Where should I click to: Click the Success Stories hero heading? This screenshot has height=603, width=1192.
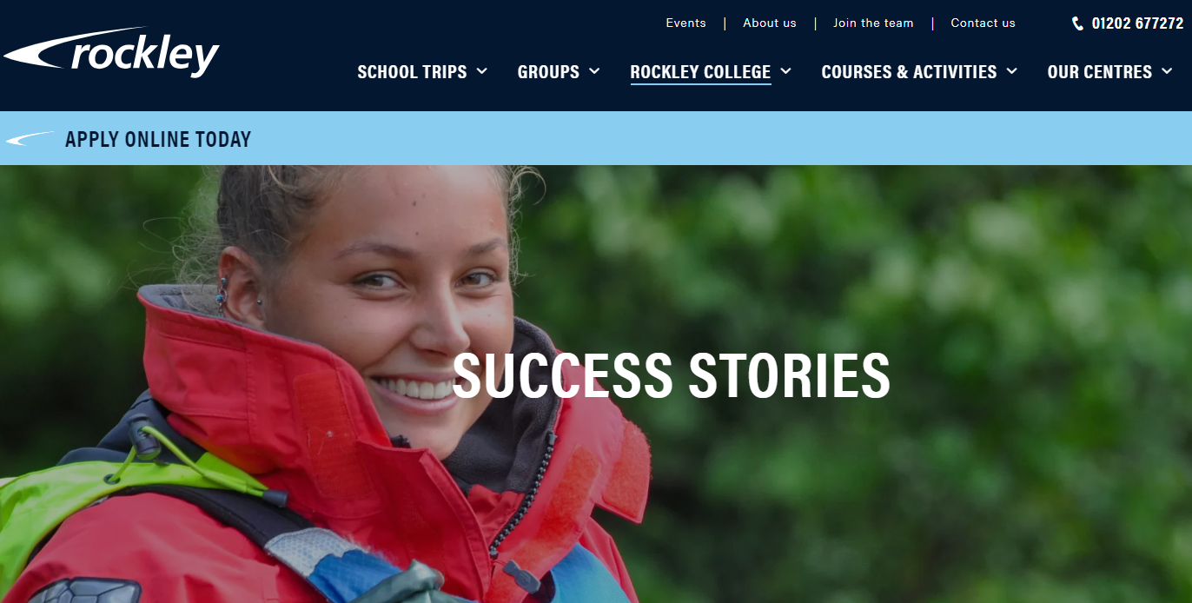pyautogui.click(x=671, y=374)
